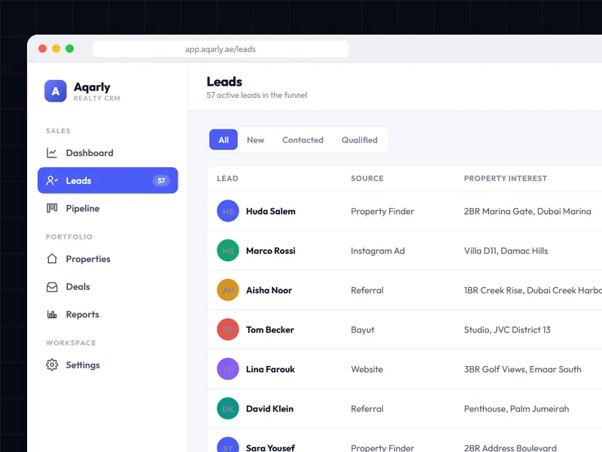Click the green maximize window button
This screenshot has width=602, height=452.
(69, 48)
